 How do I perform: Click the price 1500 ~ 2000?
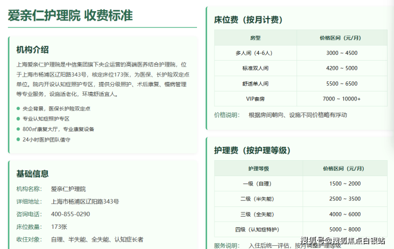(345, 184)
